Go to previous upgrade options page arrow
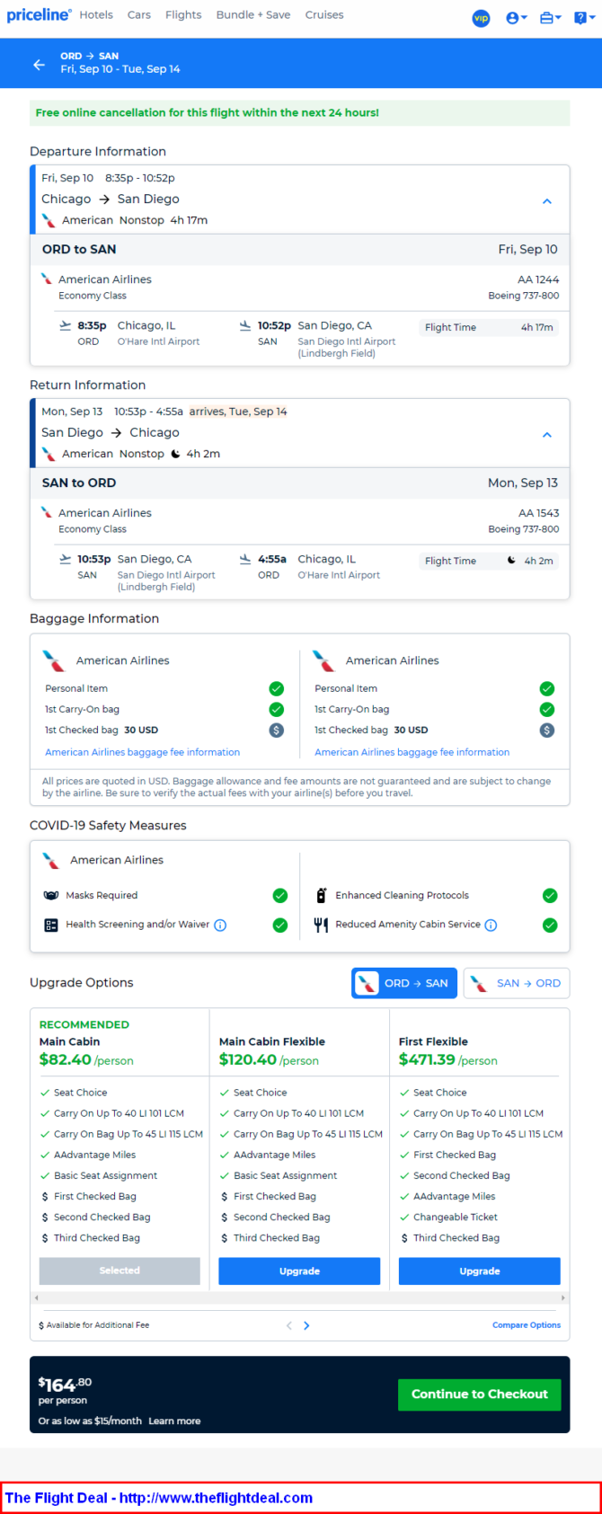The width and height of the screenshot is (602, 1514). [288, 1325]
